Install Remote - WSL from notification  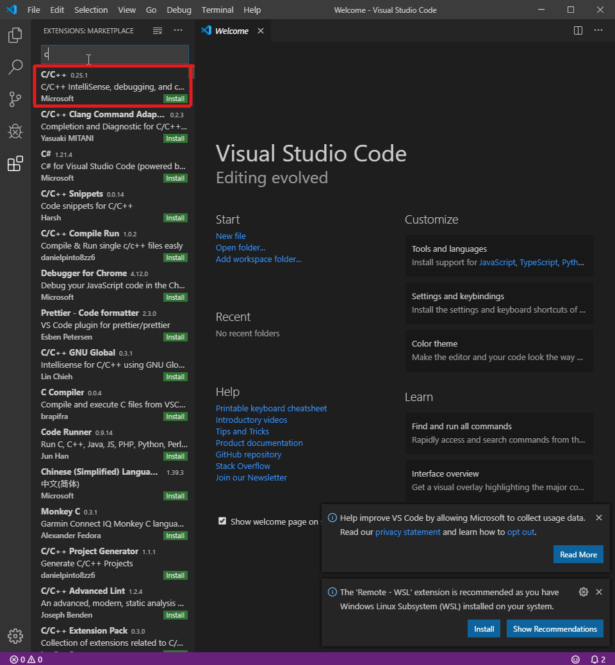tap(484, 628)
